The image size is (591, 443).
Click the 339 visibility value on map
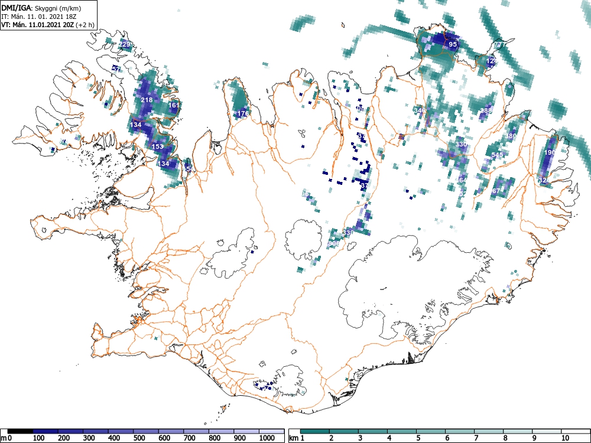(348, 233)
